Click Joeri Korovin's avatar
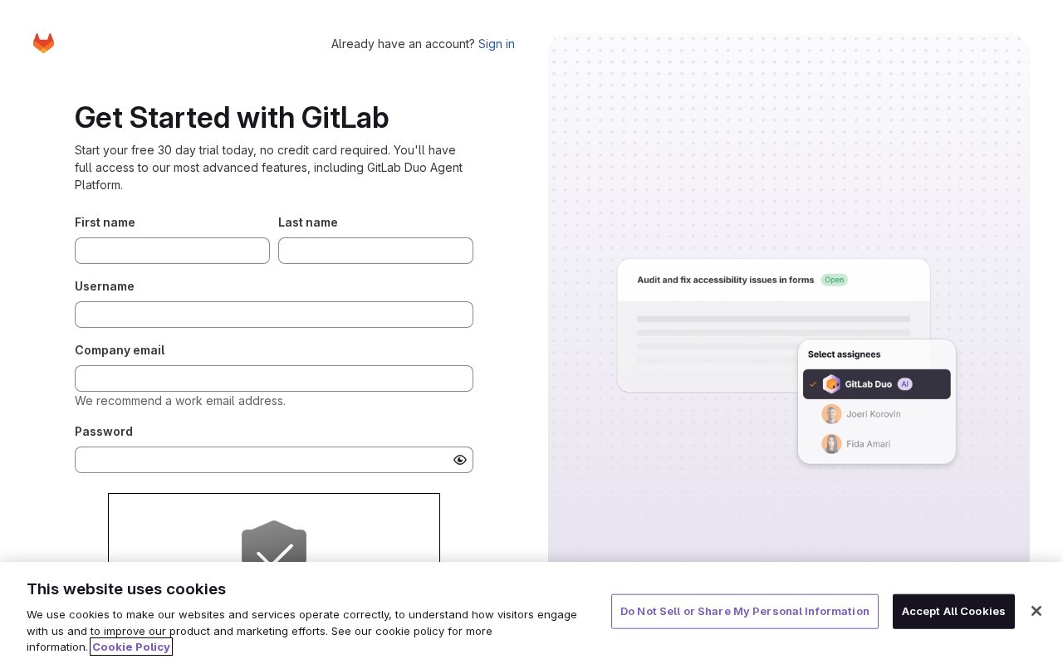Screen dimensions: 1063x664 click(831, 414)
